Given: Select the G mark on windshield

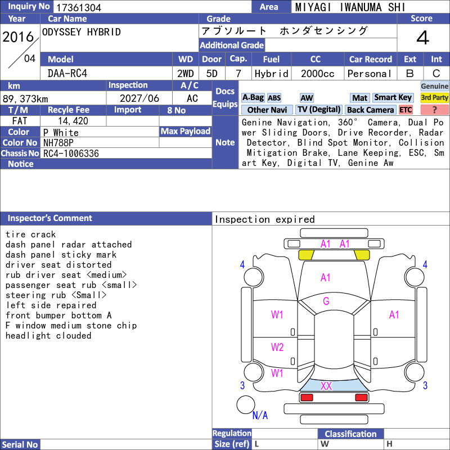Looking at the screenshot, I should [x=326, y=301].
